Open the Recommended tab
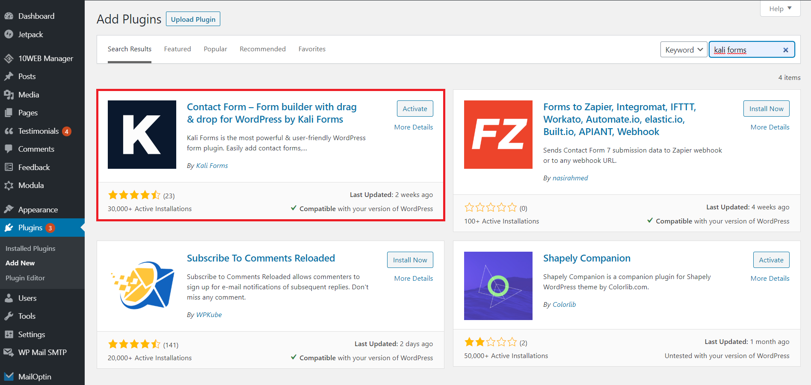Screen dimensions: 811x385 click(262, 49)
